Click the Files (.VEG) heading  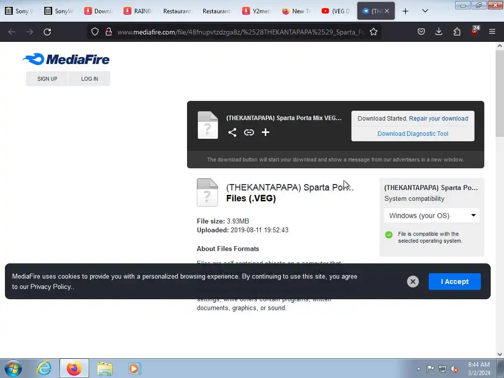251,198
